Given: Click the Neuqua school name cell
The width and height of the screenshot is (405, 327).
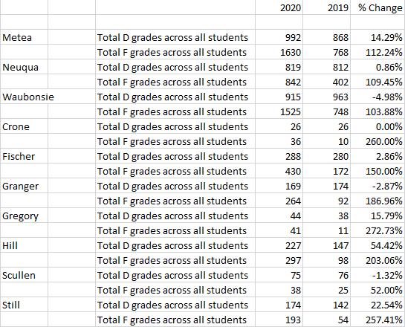Looking at the screenshot, I should [24, 67].
